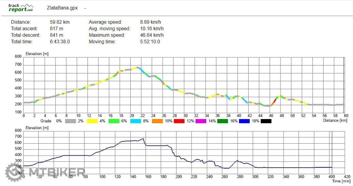Pick the light green grade legend swatch
353x186 pixels.
click(x=114, y=121)
